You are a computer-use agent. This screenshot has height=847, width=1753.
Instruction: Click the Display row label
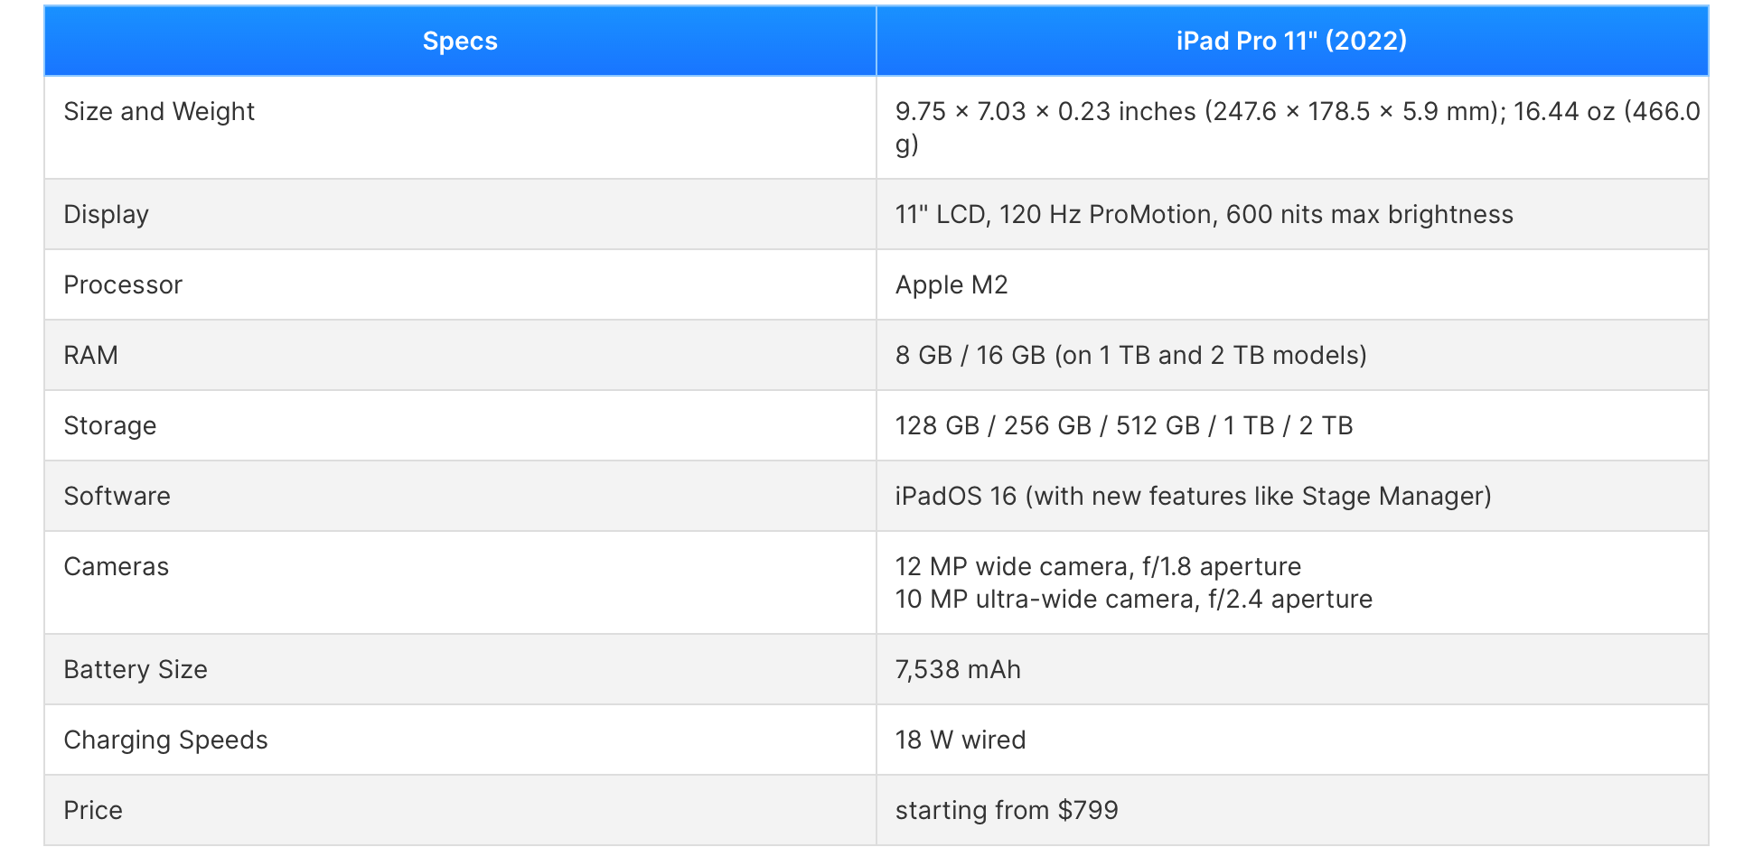tap(106, 215)
